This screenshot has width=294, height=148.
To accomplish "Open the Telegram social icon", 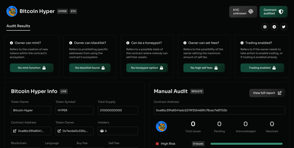I will (274, 27).
